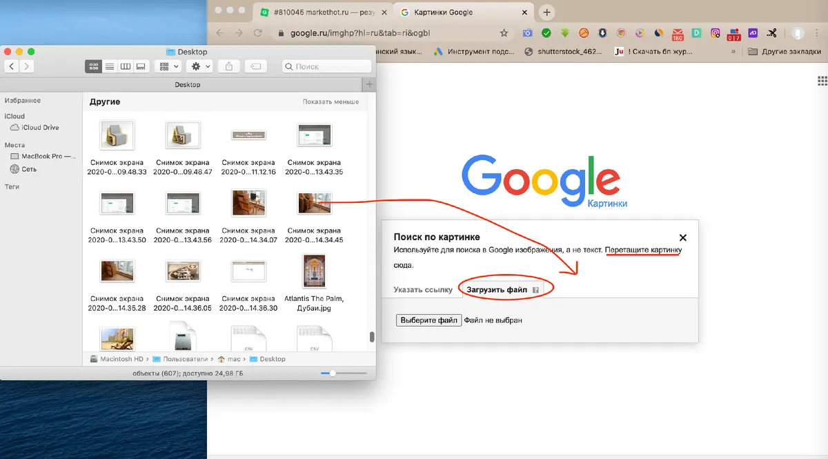Open the Google apps grid icon
The image size is (828, 459).
[x=822, y=81]
